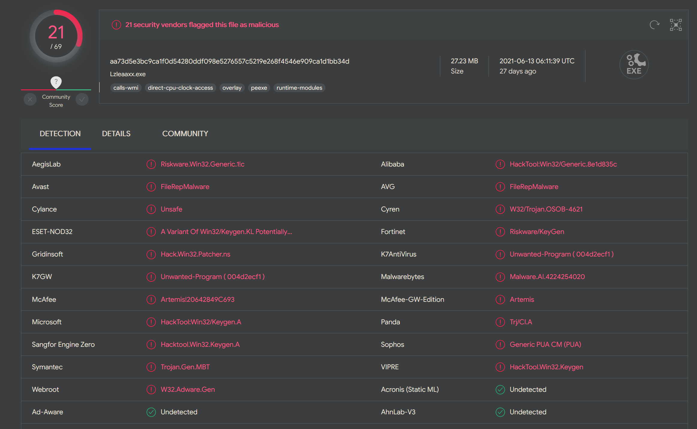Click alert icon for W32/Trojan.OSOB-4621
The width and height of the screenshot is (697, 429).
pos(500,209)
